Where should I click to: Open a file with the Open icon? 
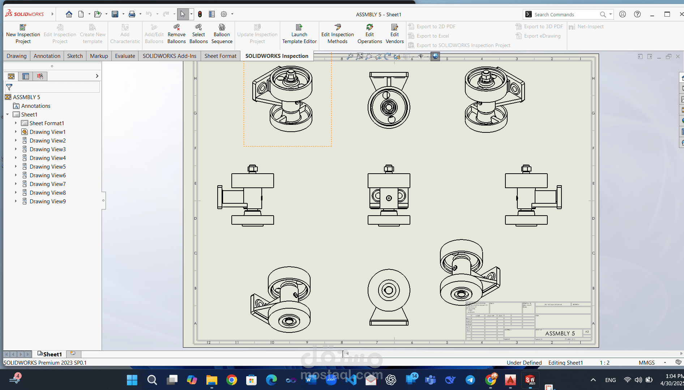(98, 14)
